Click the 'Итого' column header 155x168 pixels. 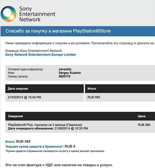120,89
